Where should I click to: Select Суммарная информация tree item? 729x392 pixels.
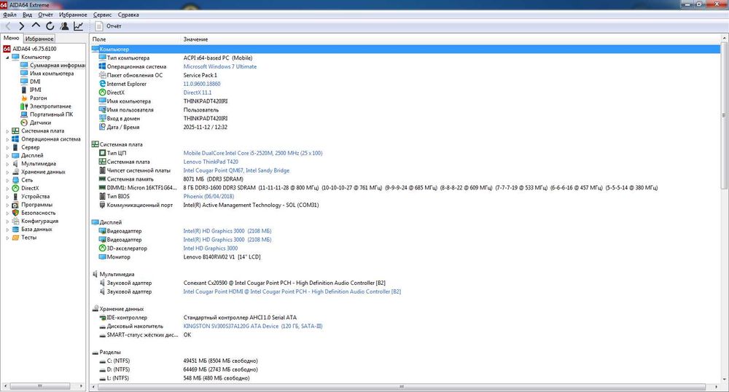point(57,66)
